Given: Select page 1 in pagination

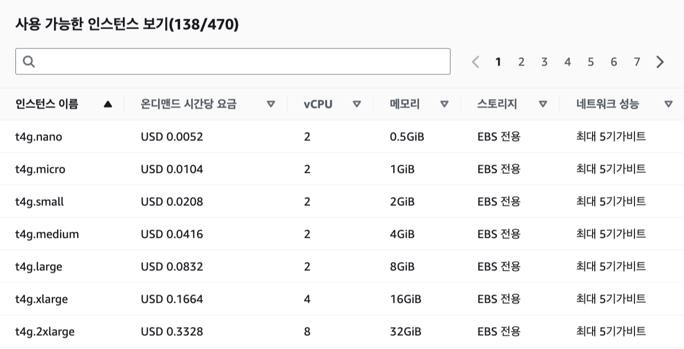Looking at the screenshot, I should (x=498, y=62).
